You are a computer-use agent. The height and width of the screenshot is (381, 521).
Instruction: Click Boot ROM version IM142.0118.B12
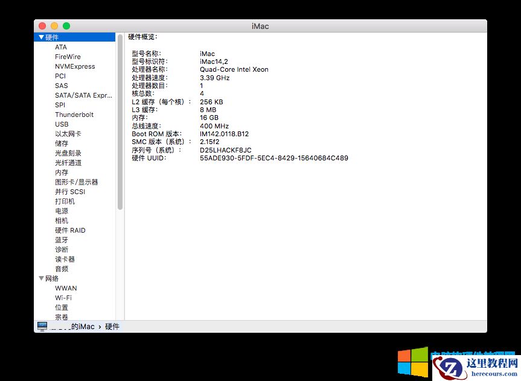[225, 134]
